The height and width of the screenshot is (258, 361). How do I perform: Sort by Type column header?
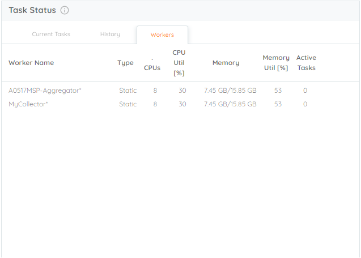click(125, 63)
